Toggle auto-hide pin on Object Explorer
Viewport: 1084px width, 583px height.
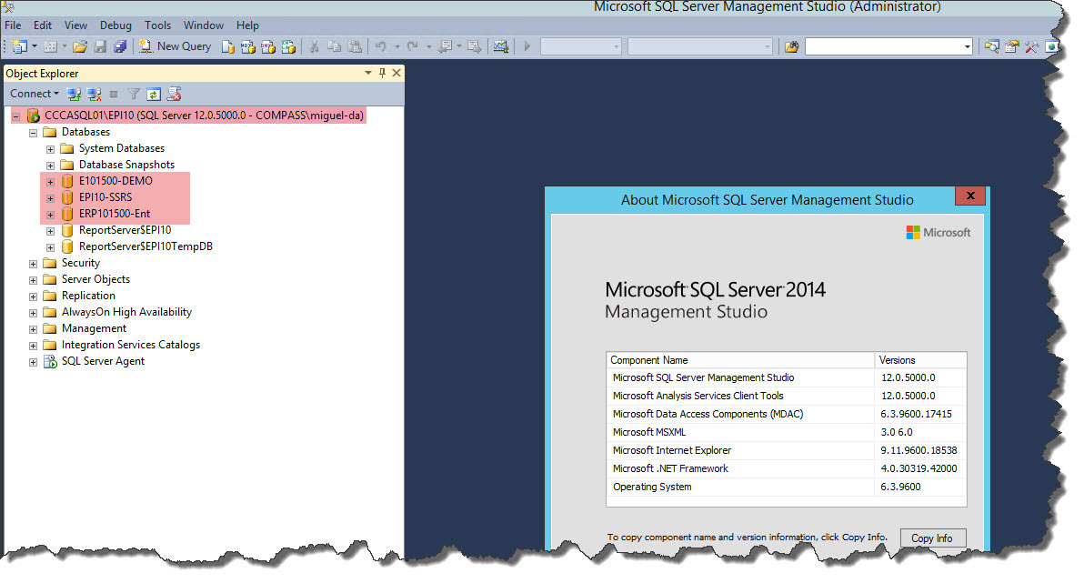(x=382, y=73)
